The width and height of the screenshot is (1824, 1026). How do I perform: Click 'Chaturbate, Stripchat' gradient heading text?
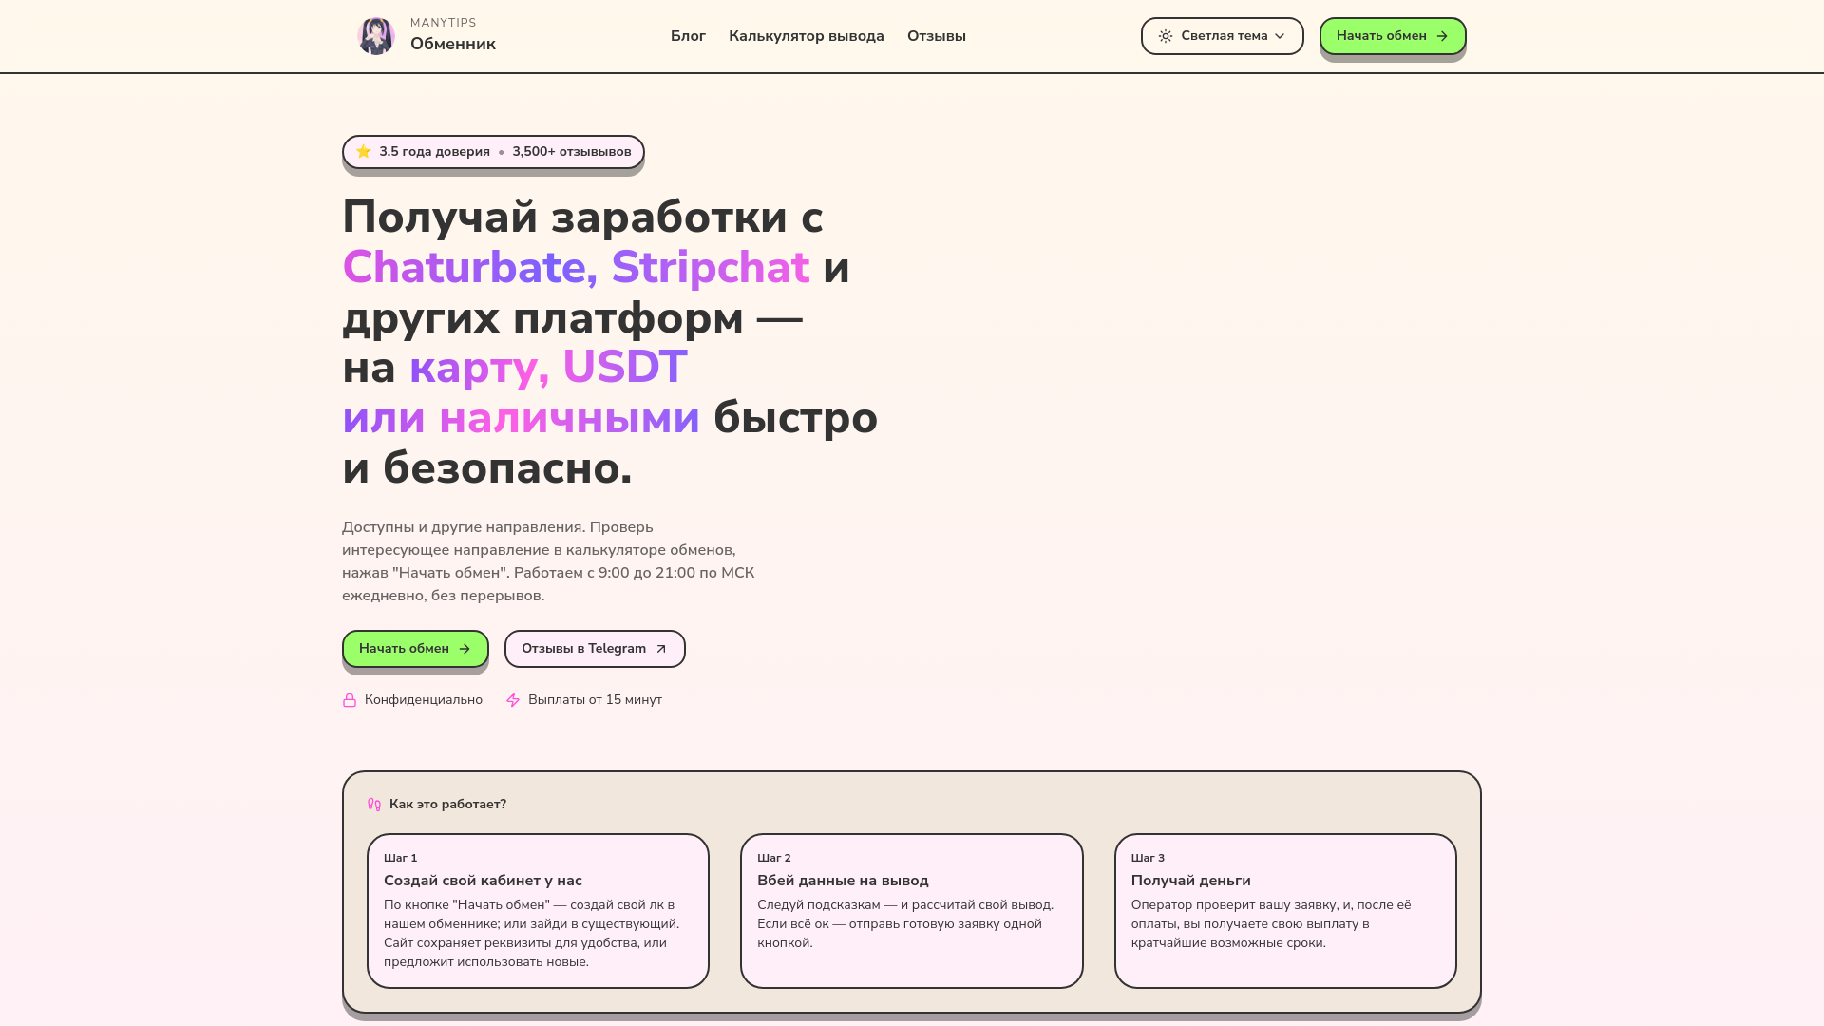pos(576,267)
